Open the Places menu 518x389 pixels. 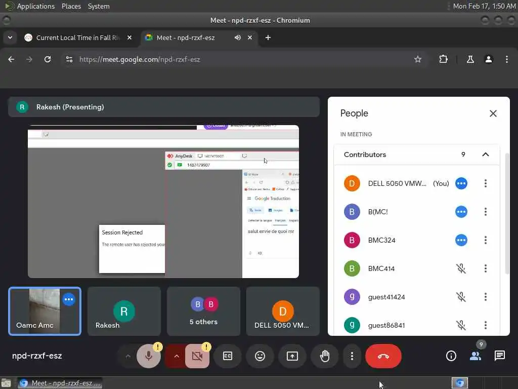(x=71, y=6)
